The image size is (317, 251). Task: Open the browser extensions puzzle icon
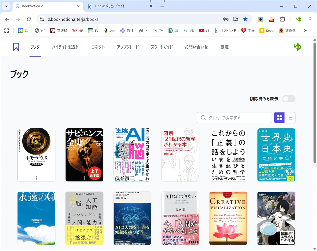[x=283, y=19]
